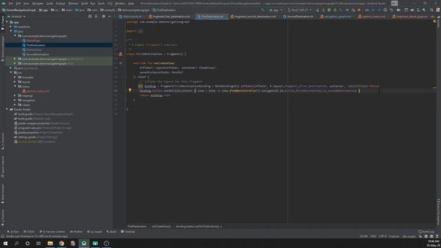The height and width of the screenshot is (248, 441).
Task: Collapse the com.example.demonavigationgraph main package
Action: (15, 36)
